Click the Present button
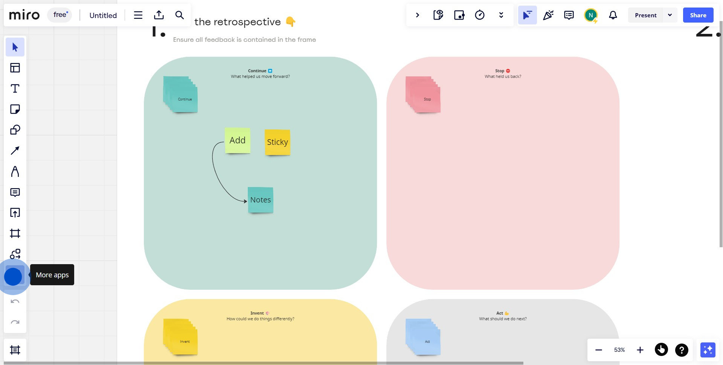This screenshot has height=365, width=723. (x=645, y=15)
